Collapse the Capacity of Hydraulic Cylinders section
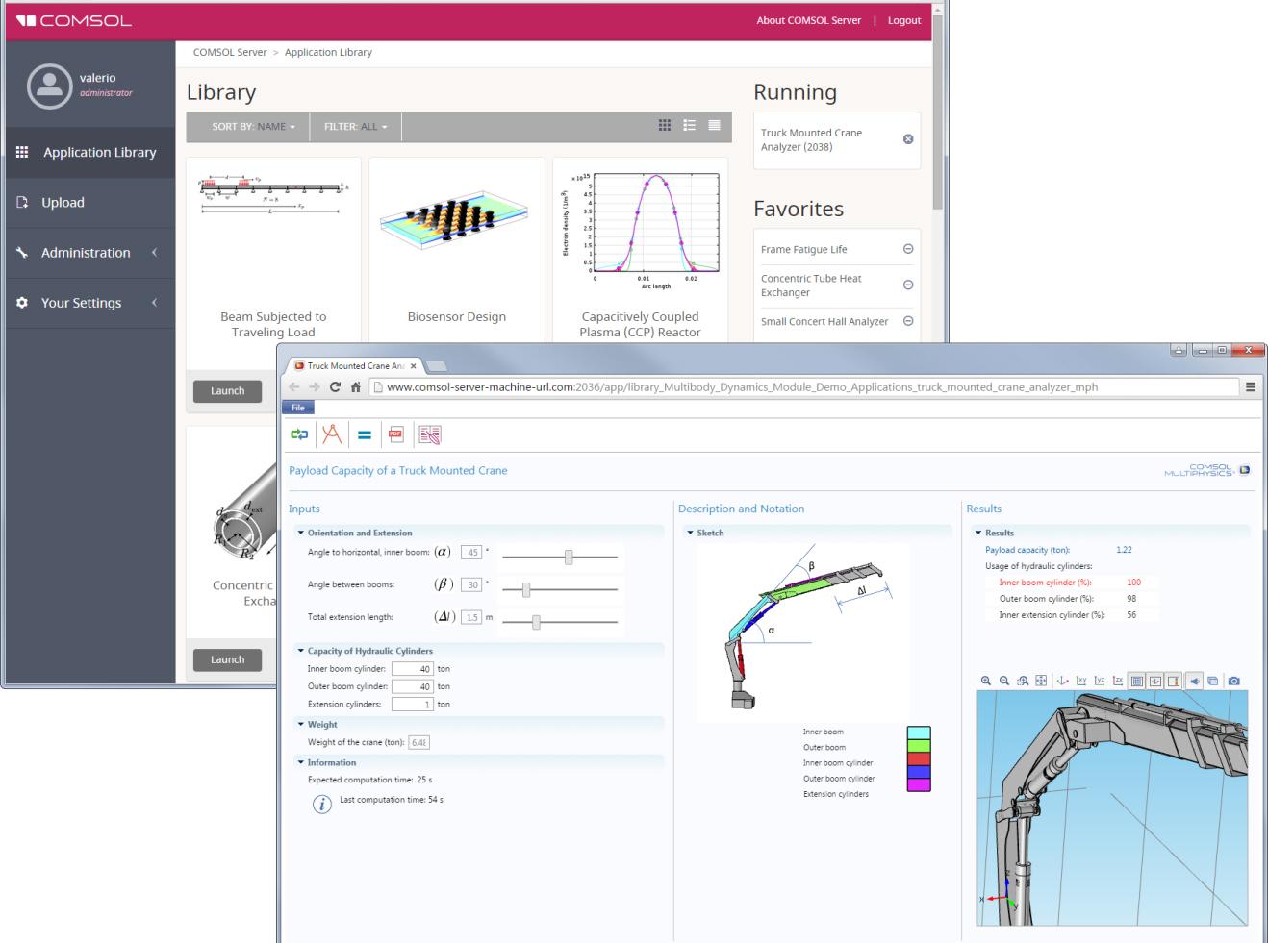 click(x=301, y=651)
